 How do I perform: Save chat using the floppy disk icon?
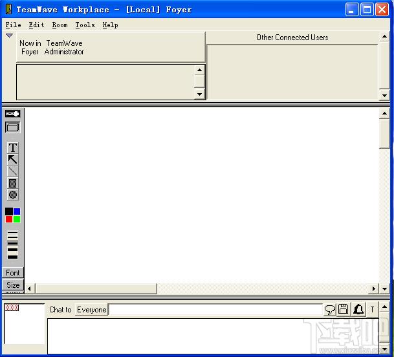coord(344,309)
